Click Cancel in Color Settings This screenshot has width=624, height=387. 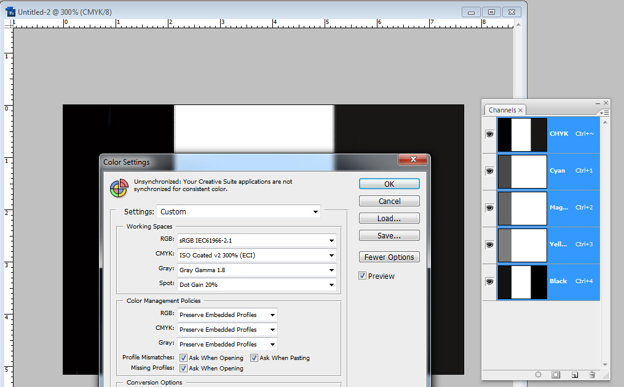point(389,201)
